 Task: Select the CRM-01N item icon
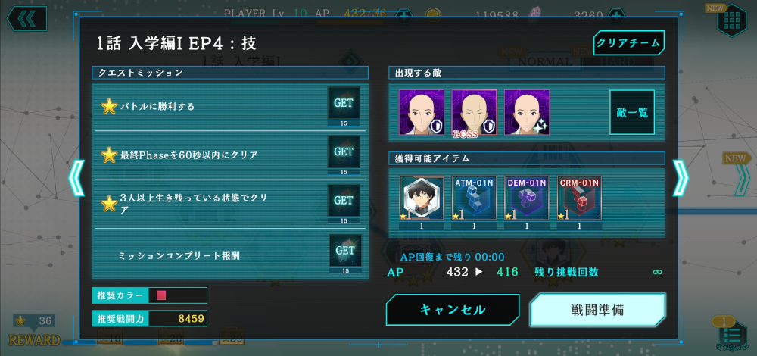coord(579,198)
